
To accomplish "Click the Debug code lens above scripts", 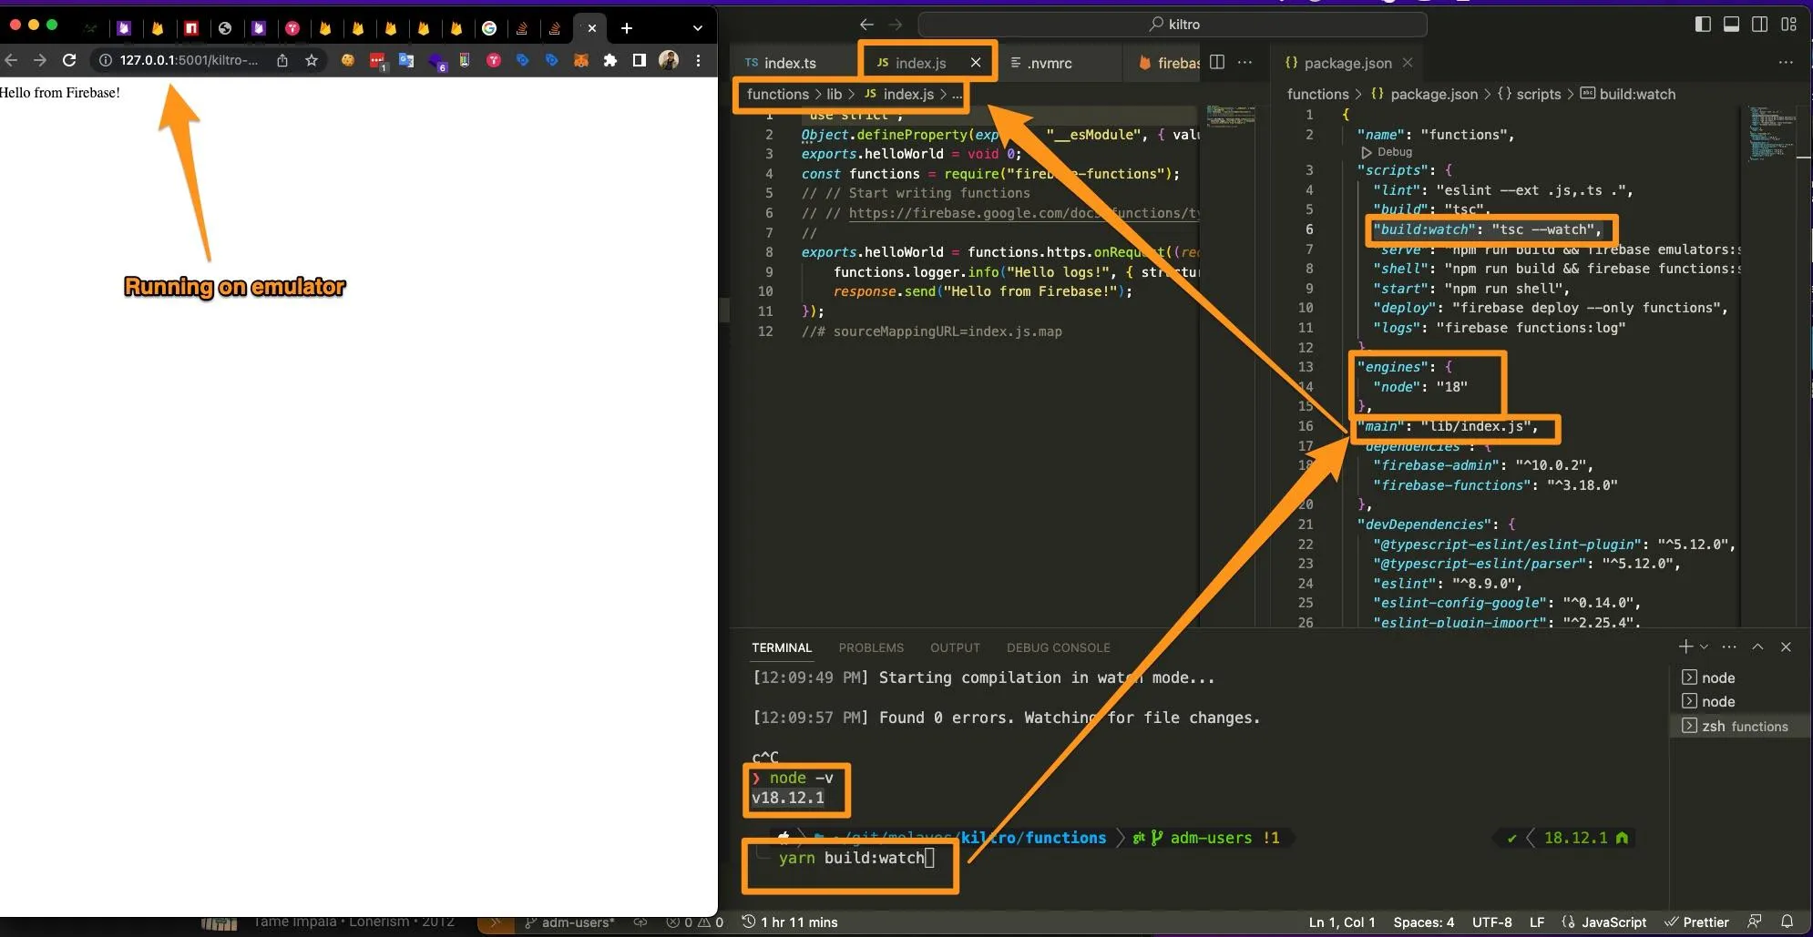I will (1393, 152).
